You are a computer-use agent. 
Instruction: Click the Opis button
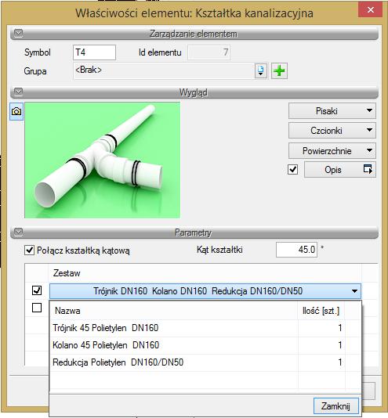pyautogui.click(x=340, y=170)
